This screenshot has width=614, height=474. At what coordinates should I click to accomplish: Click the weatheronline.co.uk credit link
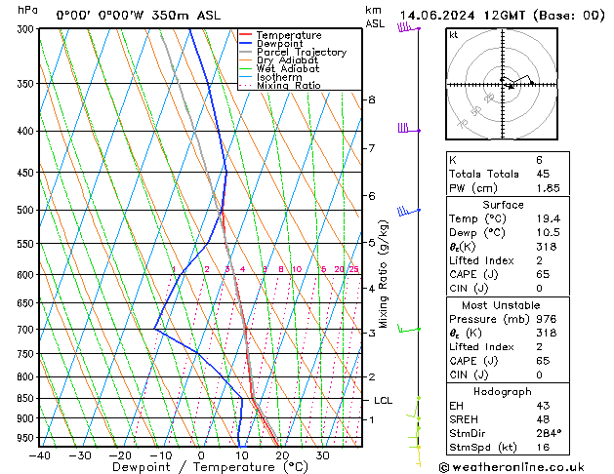tap(512, 467)
